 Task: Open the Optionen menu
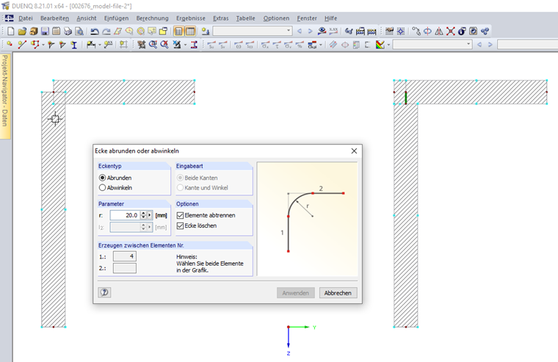coord(276,18)
